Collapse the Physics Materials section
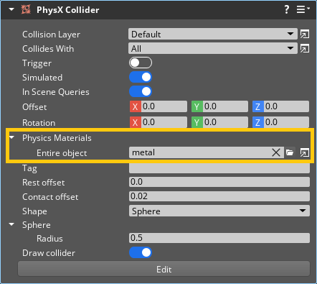317x284 pixels. [11, 138]
